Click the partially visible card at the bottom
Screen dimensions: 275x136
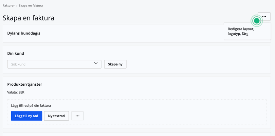(x=137, y=134)
